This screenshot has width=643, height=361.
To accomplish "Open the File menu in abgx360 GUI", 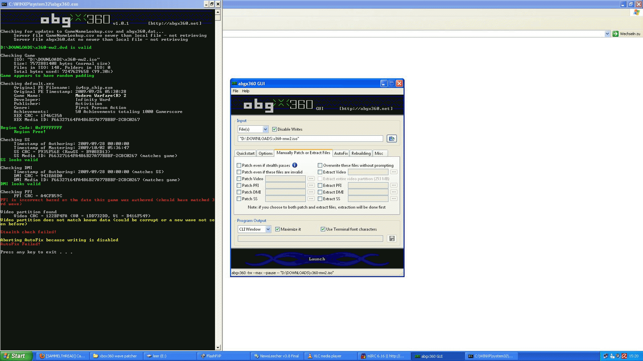I will coord(235,91).
